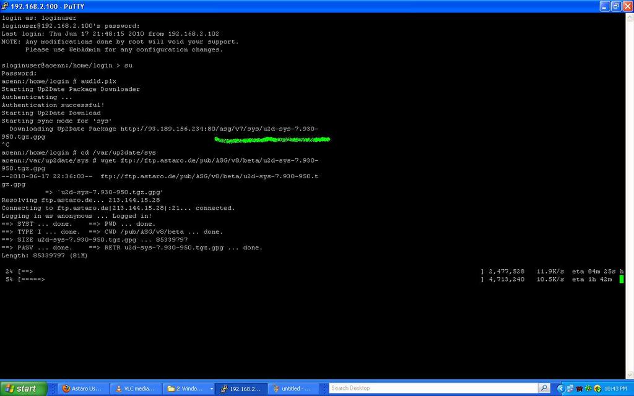The image size is (634, 396).
Task: Click "Starting sync mode for 'sys'" line
Action: point(56,121)
